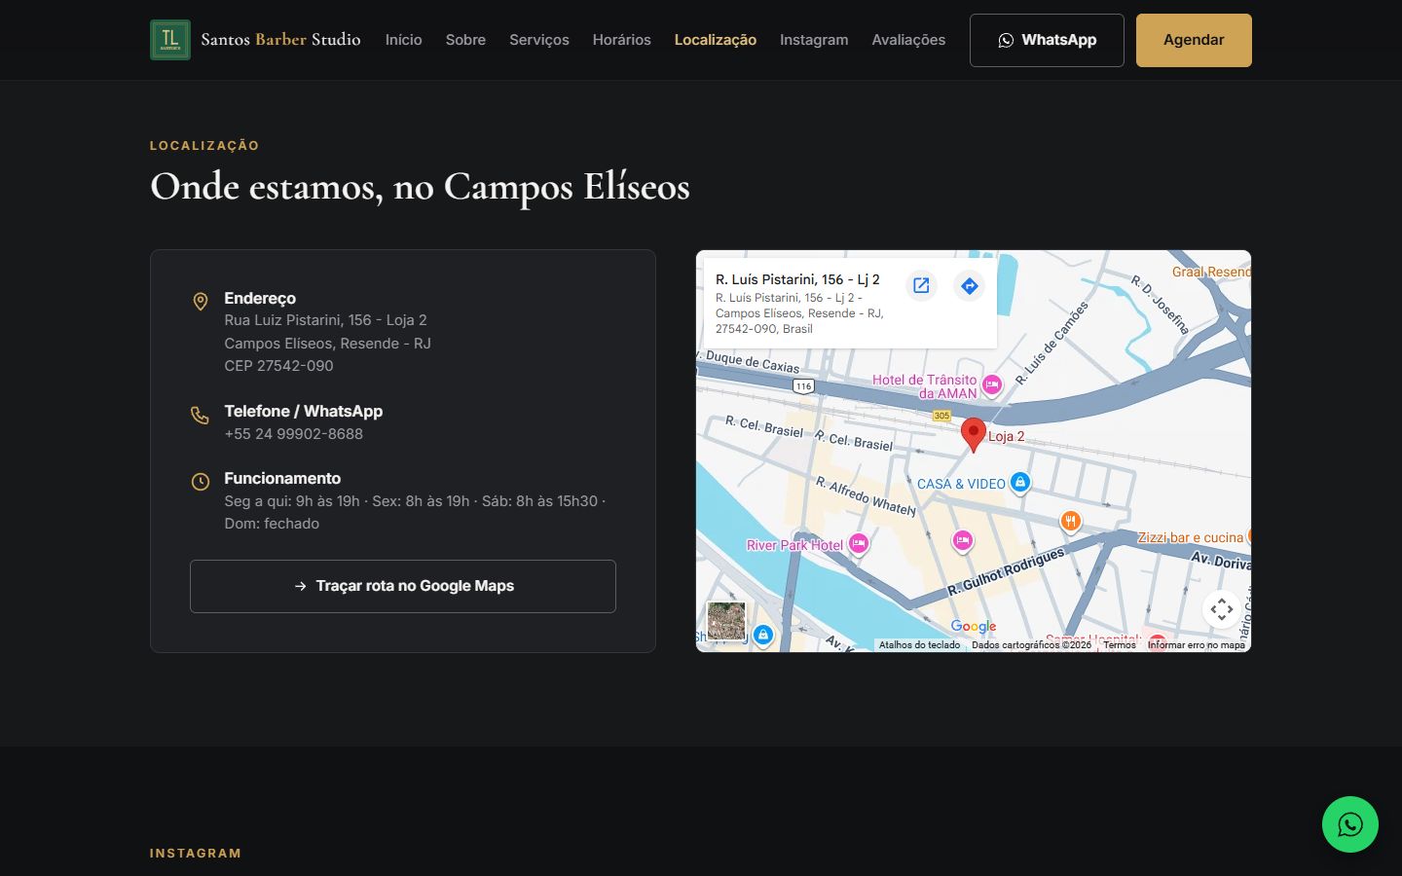
Task: Click the phone icon beside Telefone / WhatsApp
Action: tap(201, 416)
